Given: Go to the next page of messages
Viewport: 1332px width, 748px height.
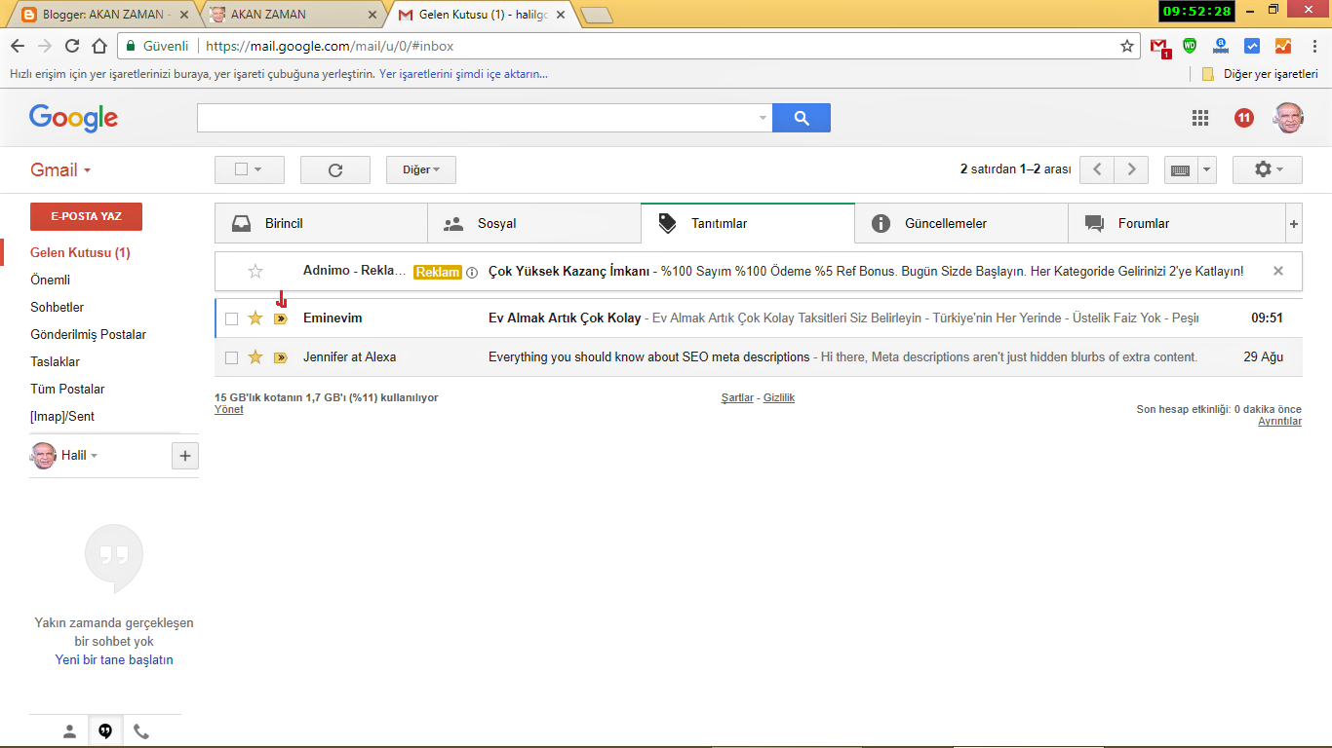Looking at the screenshot, I should tap(1131, 169).
